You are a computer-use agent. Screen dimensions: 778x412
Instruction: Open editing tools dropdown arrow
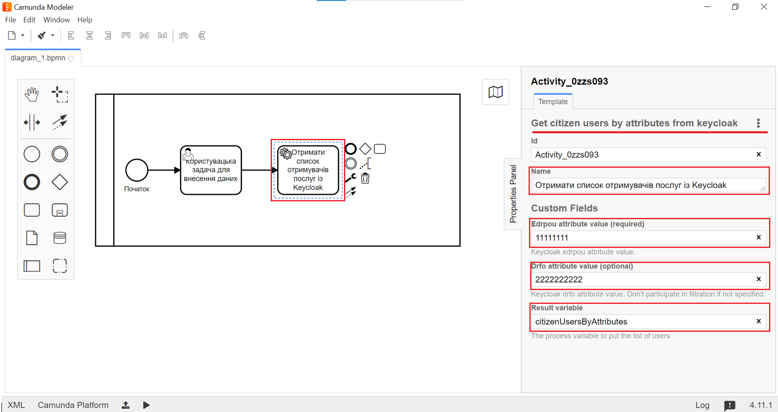tap(53, 35)
